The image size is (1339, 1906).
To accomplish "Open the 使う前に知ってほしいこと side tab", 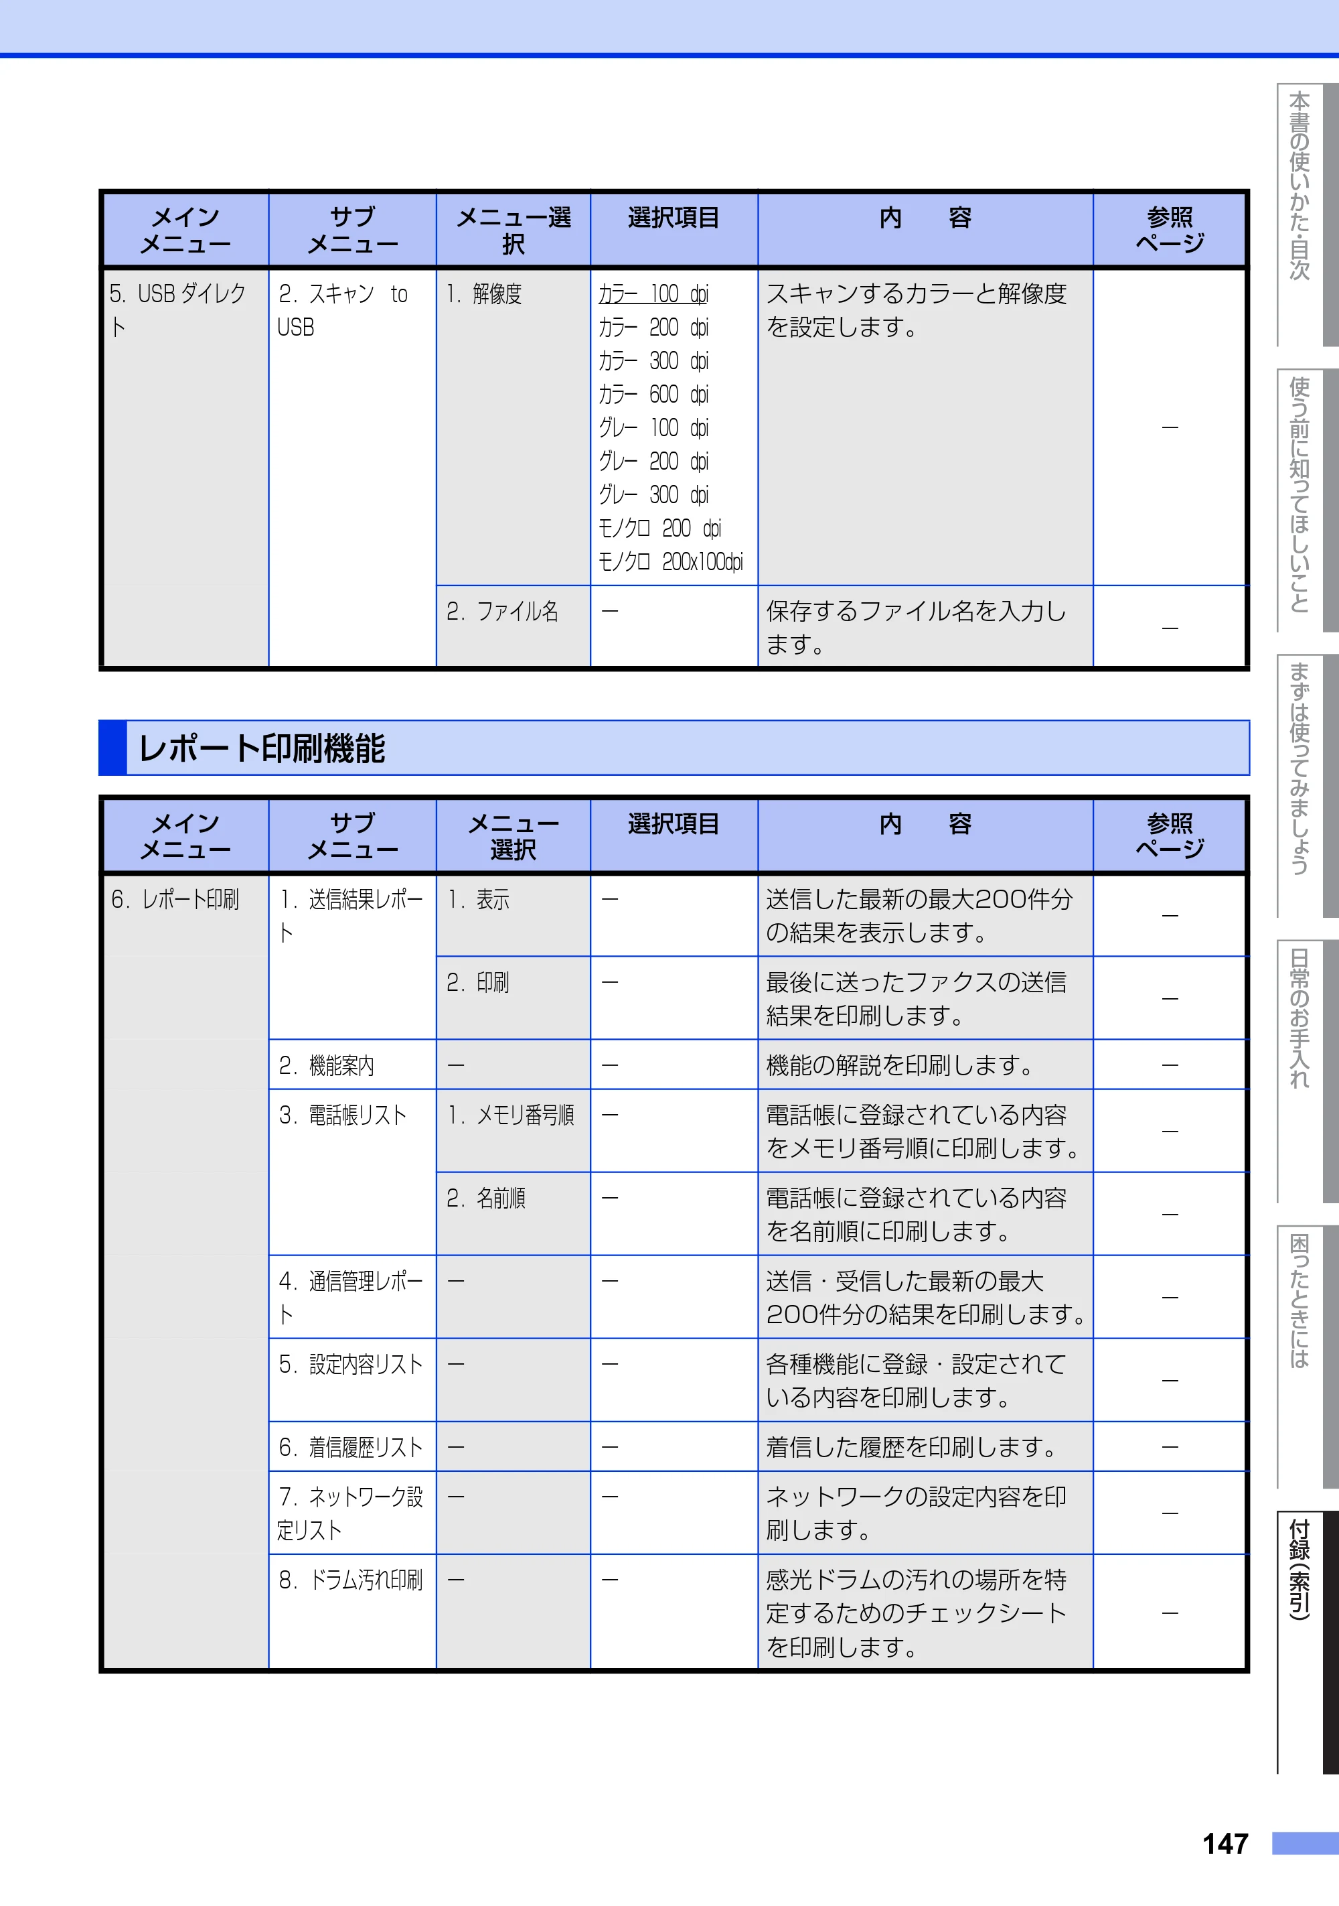I will [1307, 500].
